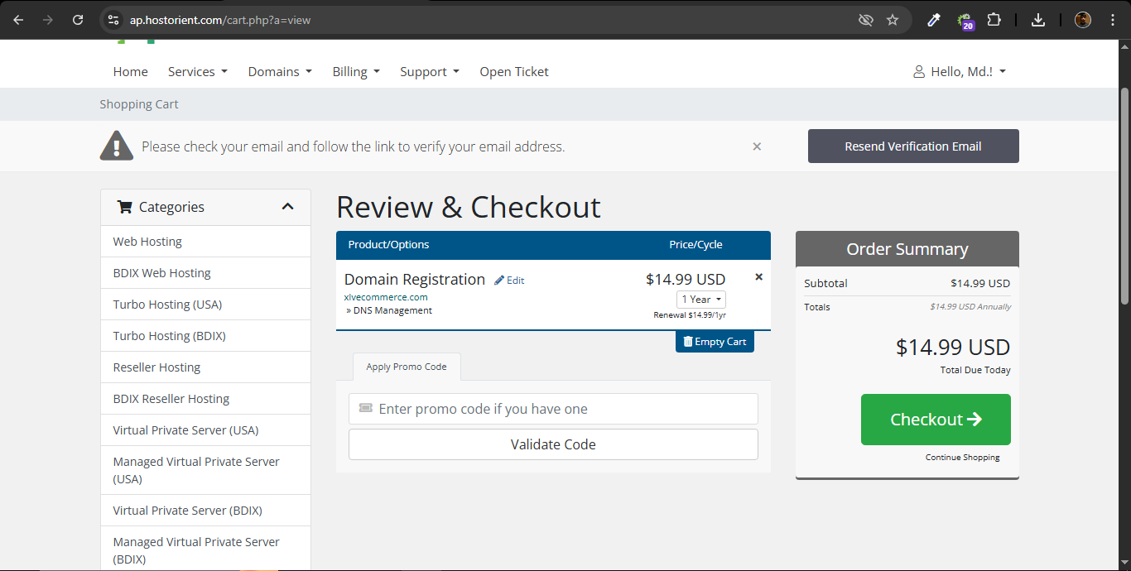
Task: Remove Domain Registration item with X icon
Action: pyautogui.click(x=758, y=277)
